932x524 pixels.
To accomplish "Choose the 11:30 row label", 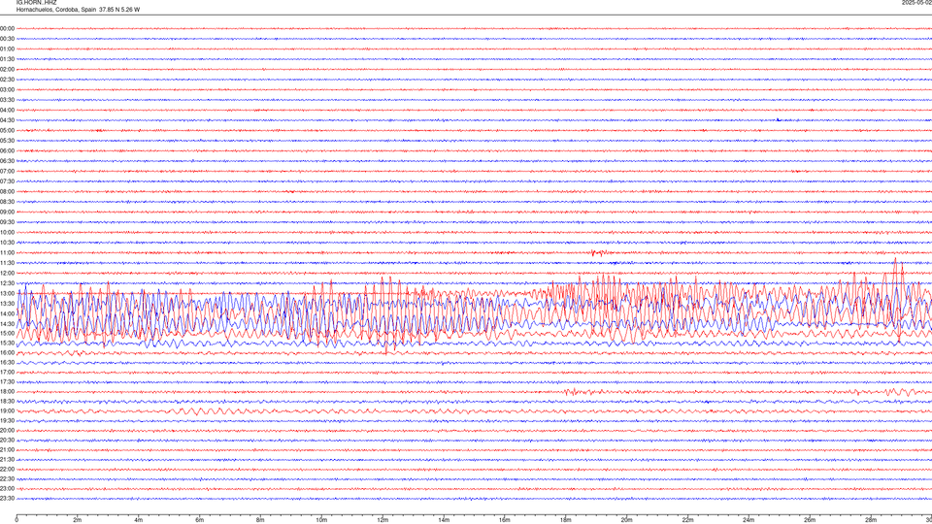I will point(7,263).
